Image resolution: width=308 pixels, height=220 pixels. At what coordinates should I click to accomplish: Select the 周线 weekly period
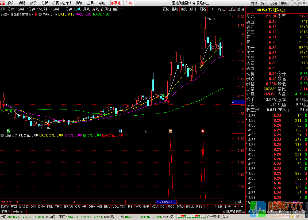[86, 9]
